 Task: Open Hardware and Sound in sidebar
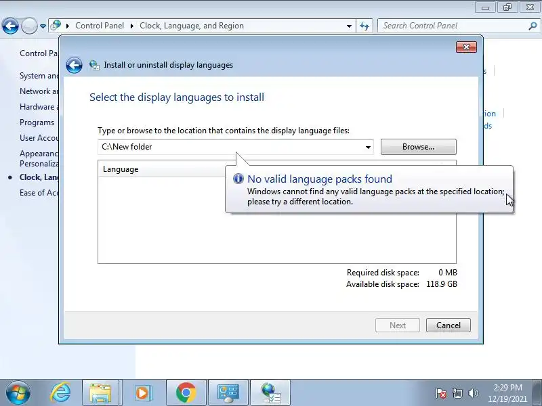(39, 107)
